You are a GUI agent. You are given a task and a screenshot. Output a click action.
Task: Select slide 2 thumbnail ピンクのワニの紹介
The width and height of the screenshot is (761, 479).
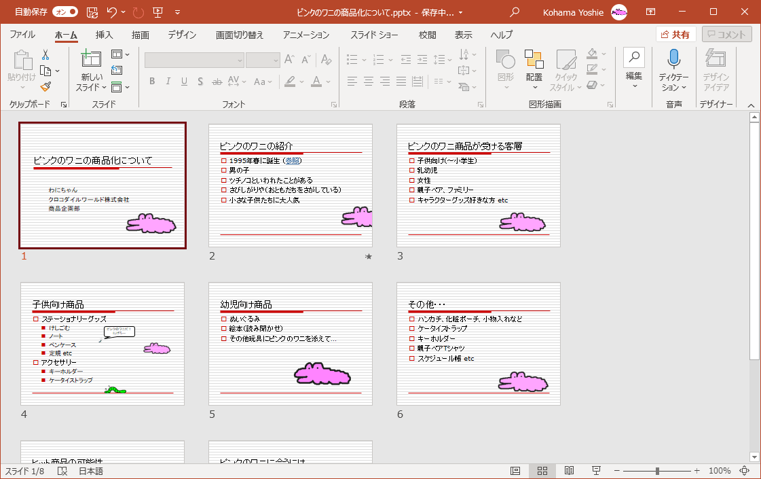(291, 185)
